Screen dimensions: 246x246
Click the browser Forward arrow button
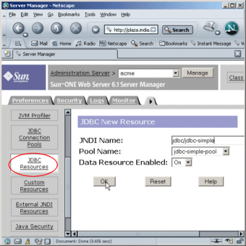click(37, 28)
